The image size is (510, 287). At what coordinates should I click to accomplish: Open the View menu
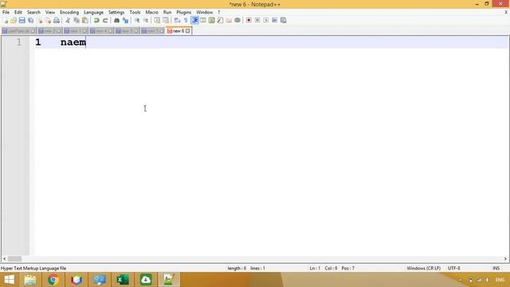coord(49,12)
